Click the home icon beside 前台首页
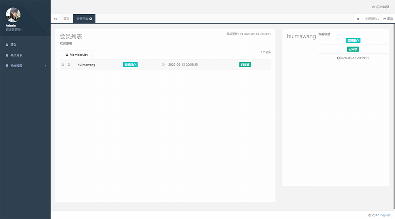 tap(373, 7)
